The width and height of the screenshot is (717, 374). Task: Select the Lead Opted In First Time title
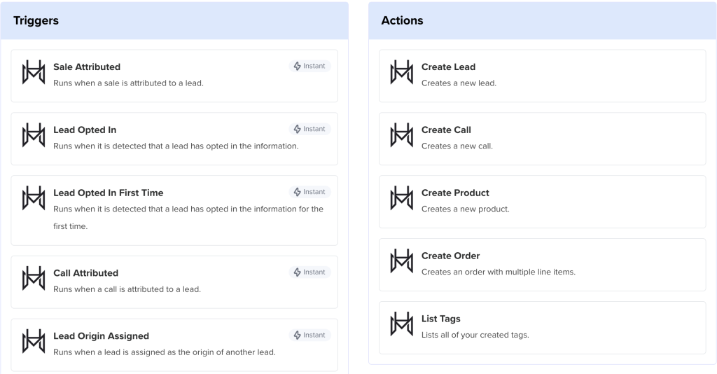coord(108,193)
